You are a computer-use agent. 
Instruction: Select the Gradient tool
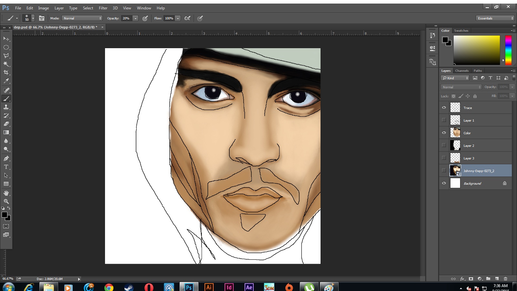tap(6, 132)
